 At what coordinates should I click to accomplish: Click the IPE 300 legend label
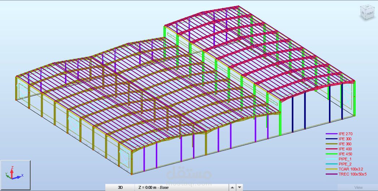tap(345, 139)
